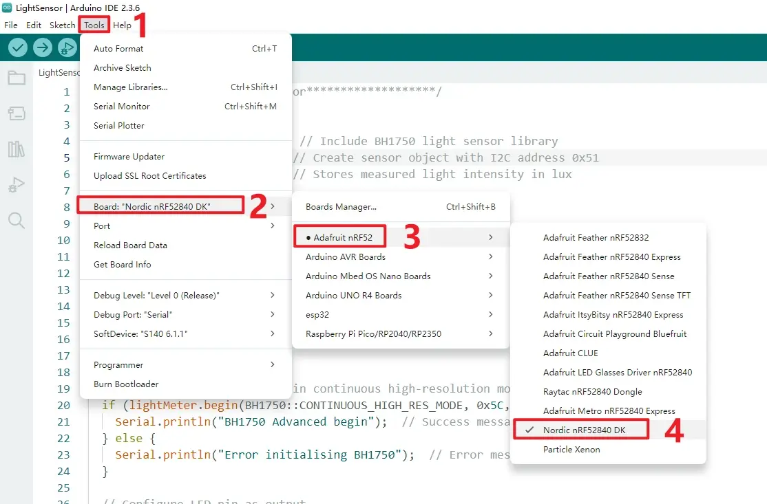This screenshot has height=504, width=767.
Task: Click Get Board Info
Action: coord(186,264)
